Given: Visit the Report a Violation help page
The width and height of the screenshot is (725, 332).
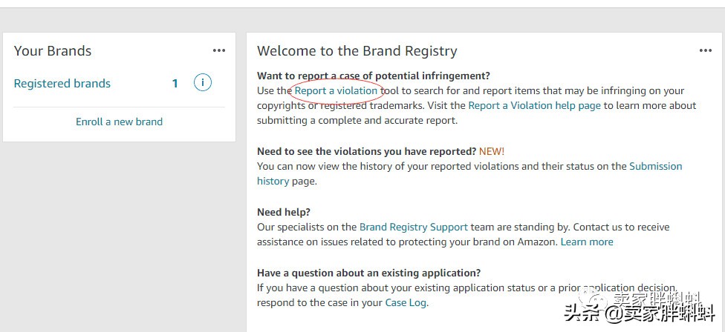Looking at the screenshot, I should coord(534,105).
